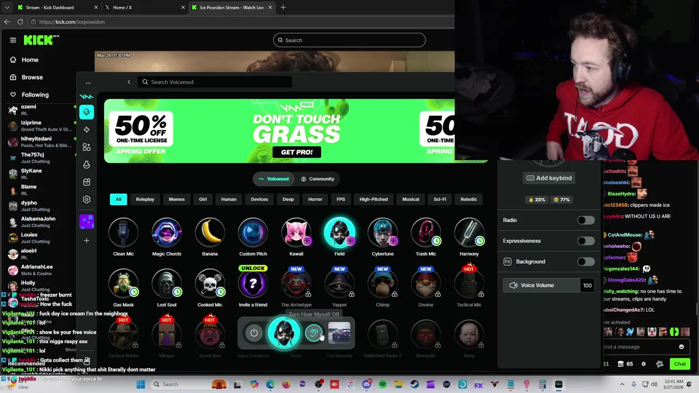Select the Magic Chords voice
The height and width of the screenshot is (393, 699).
[x=167, y=233]
